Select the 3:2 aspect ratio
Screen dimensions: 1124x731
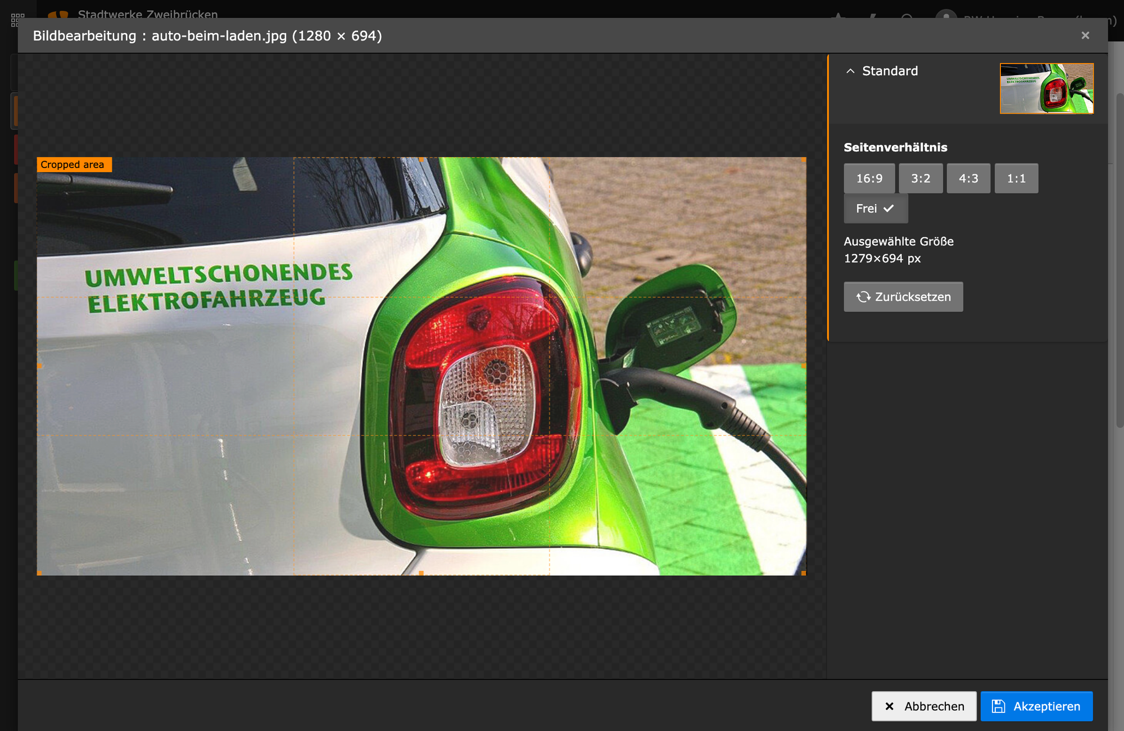point(921,178)
